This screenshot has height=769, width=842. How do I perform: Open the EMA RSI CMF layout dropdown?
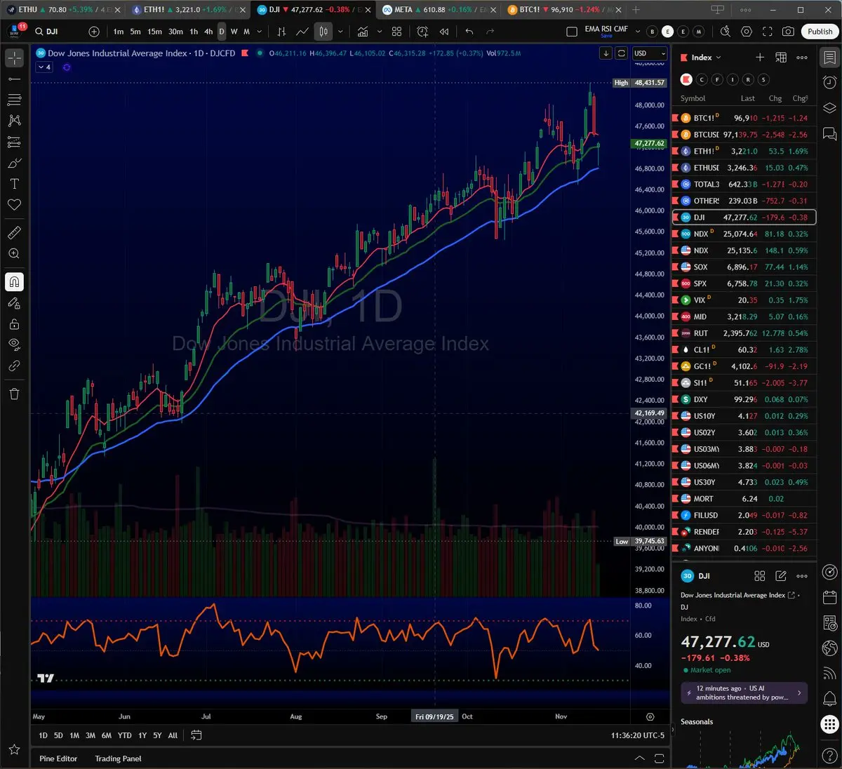point(638,32)
